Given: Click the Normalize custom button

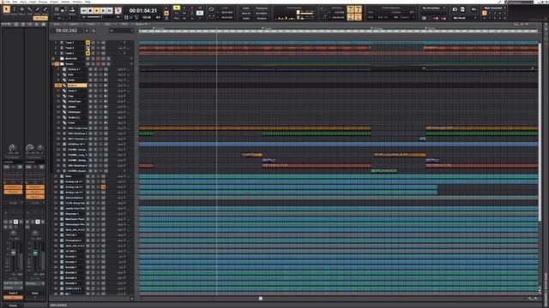Looking at the screenshot, I should coord(262,14).
